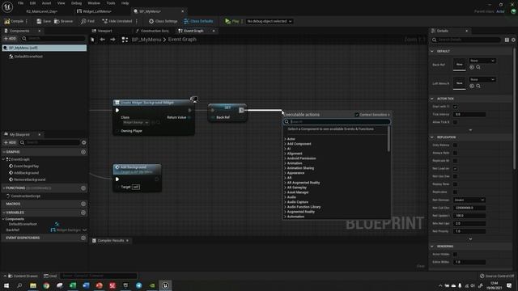Open My Blueprint view options gear
The image size is (518, 291).
pyautogui.click(x=83, y=142)
